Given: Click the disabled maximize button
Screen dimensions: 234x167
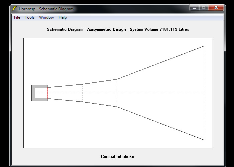Looking at the screenshot, I should click(204, 7).
